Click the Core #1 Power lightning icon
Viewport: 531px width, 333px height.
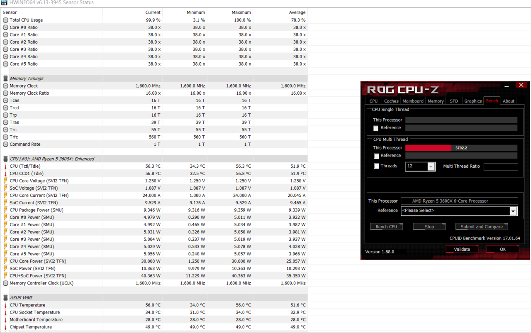click(x=5, y=225)
